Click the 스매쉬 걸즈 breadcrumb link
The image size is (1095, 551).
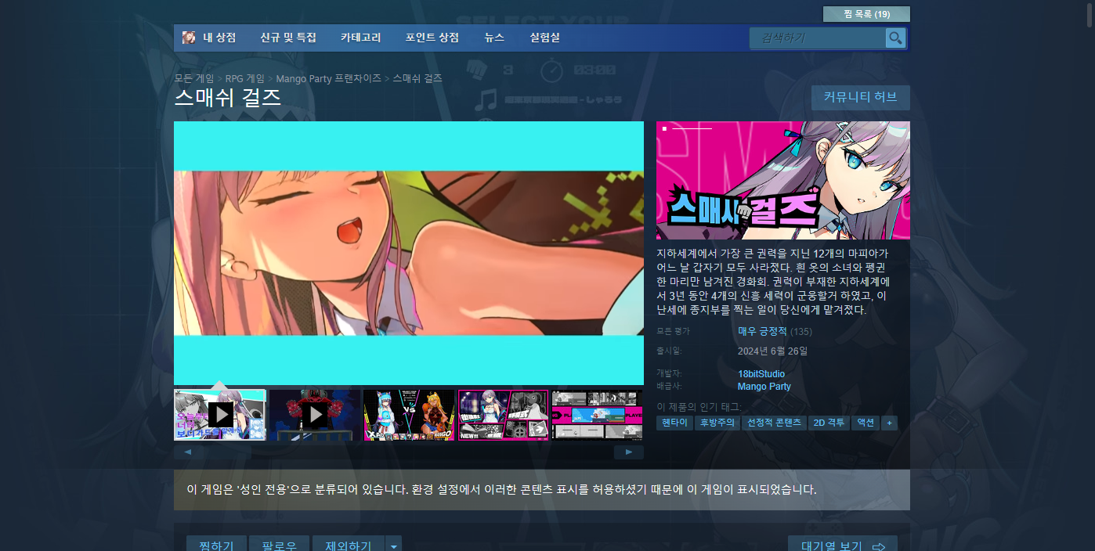(417, 78)
